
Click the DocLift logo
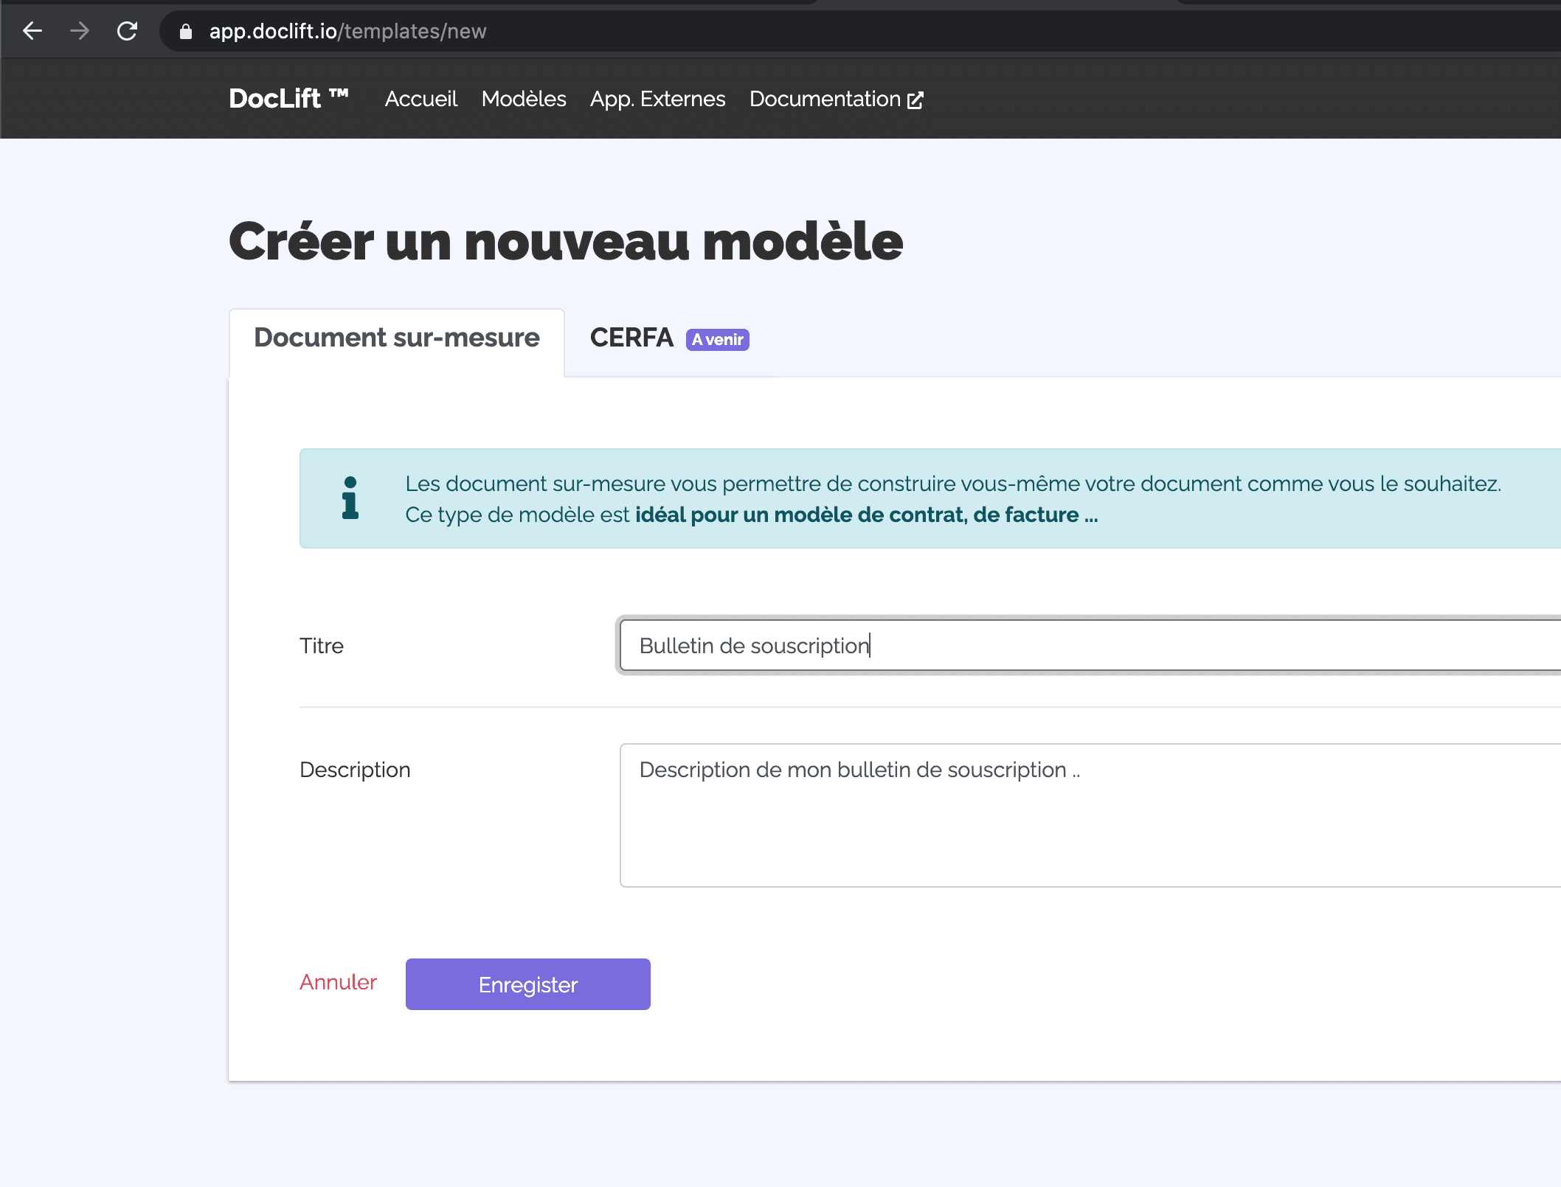288,98
